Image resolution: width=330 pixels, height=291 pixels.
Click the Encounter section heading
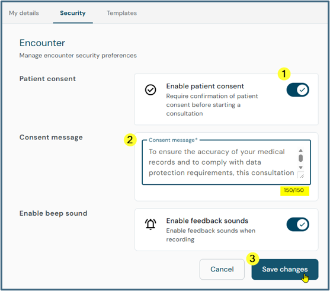tap(42, 43)
